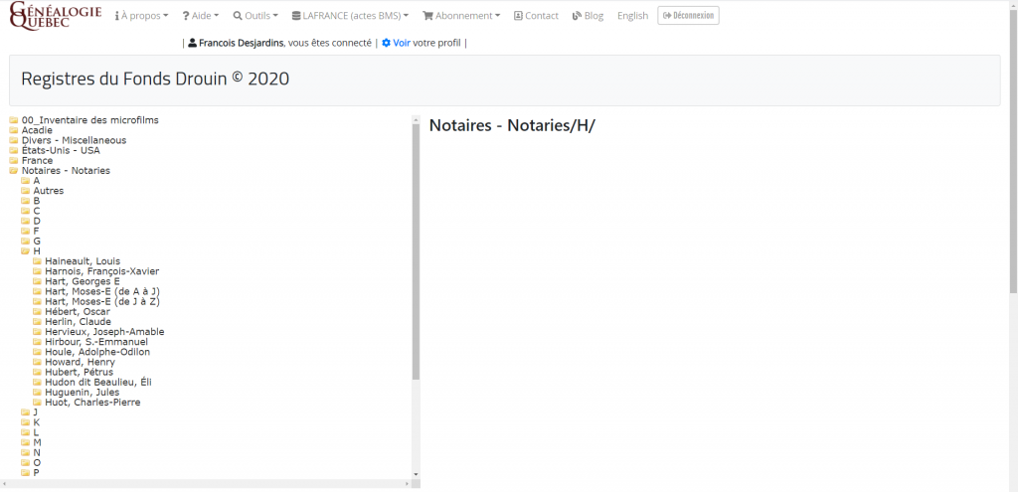The image size is (1018, 492).
Task: Click folder icon next to Acadie
Action: pos(14,130)
